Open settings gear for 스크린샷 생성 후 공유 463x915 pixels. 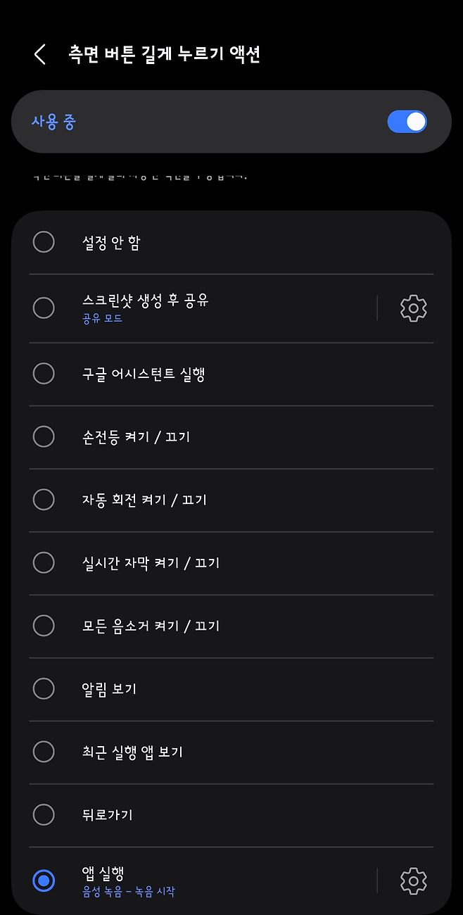coord(413,308)
